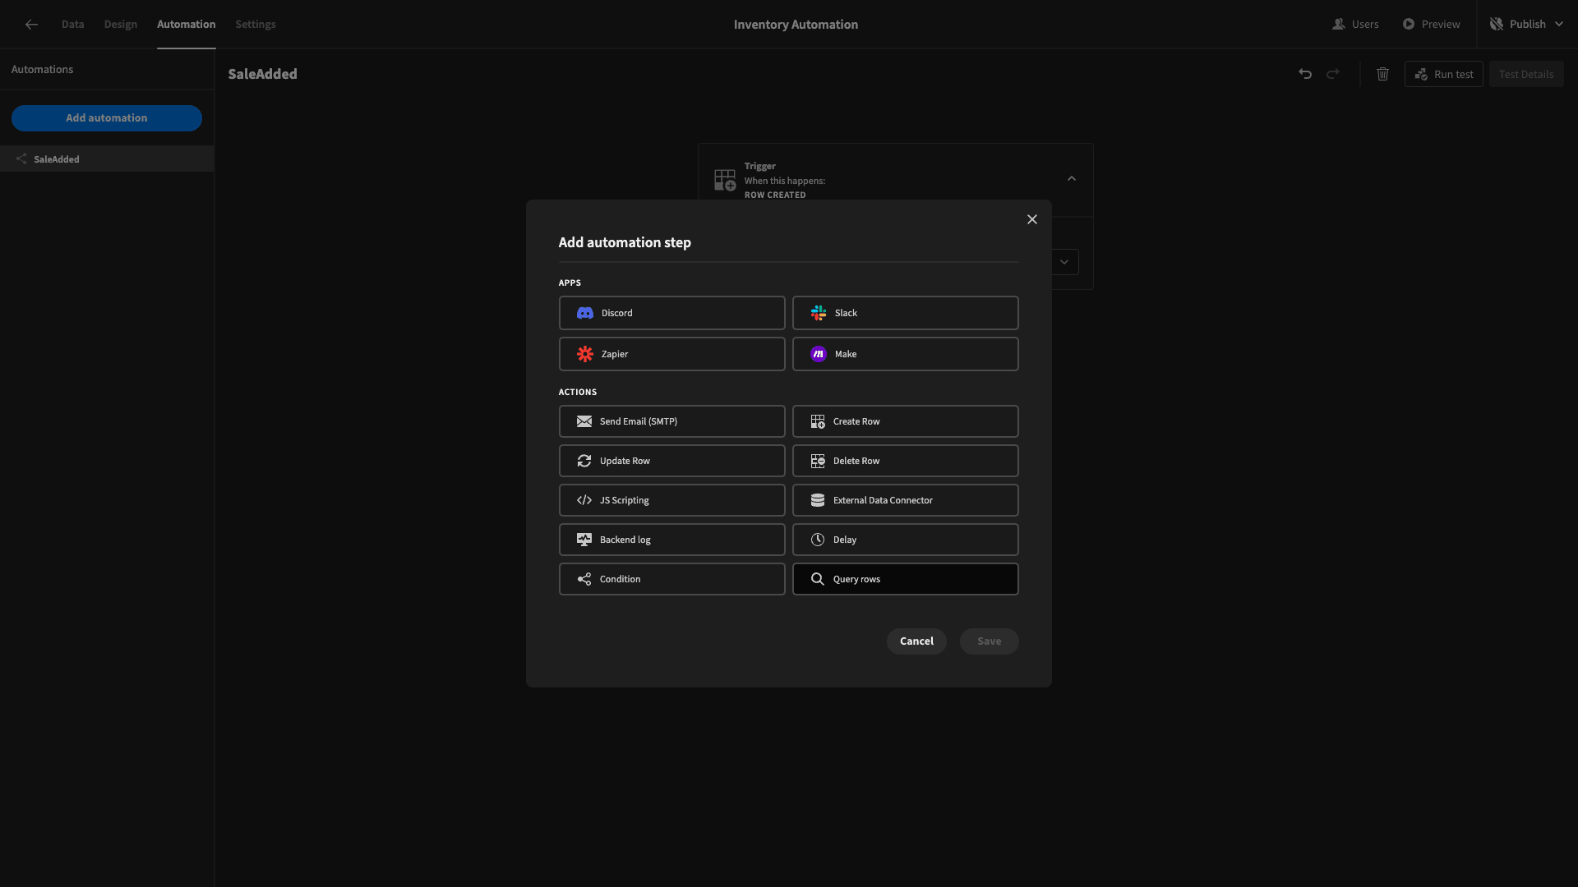Click the Save button

click(990, 641)
